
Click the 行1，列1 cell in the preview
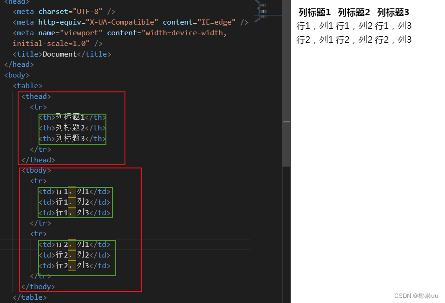tap(314, 26)
